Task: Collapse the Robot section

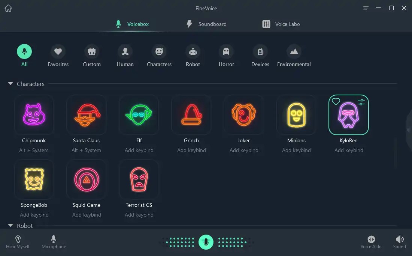Action: 10,226
